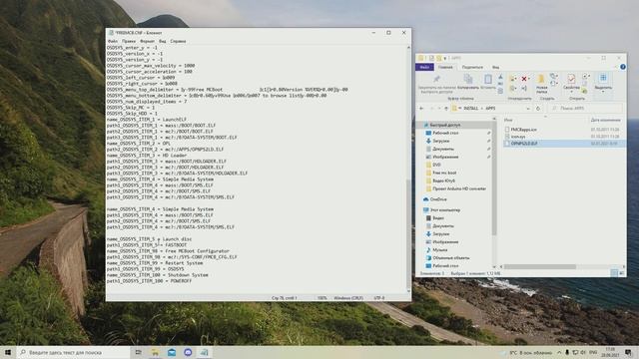Click the Move to folder icon

[x=512, y=79]
